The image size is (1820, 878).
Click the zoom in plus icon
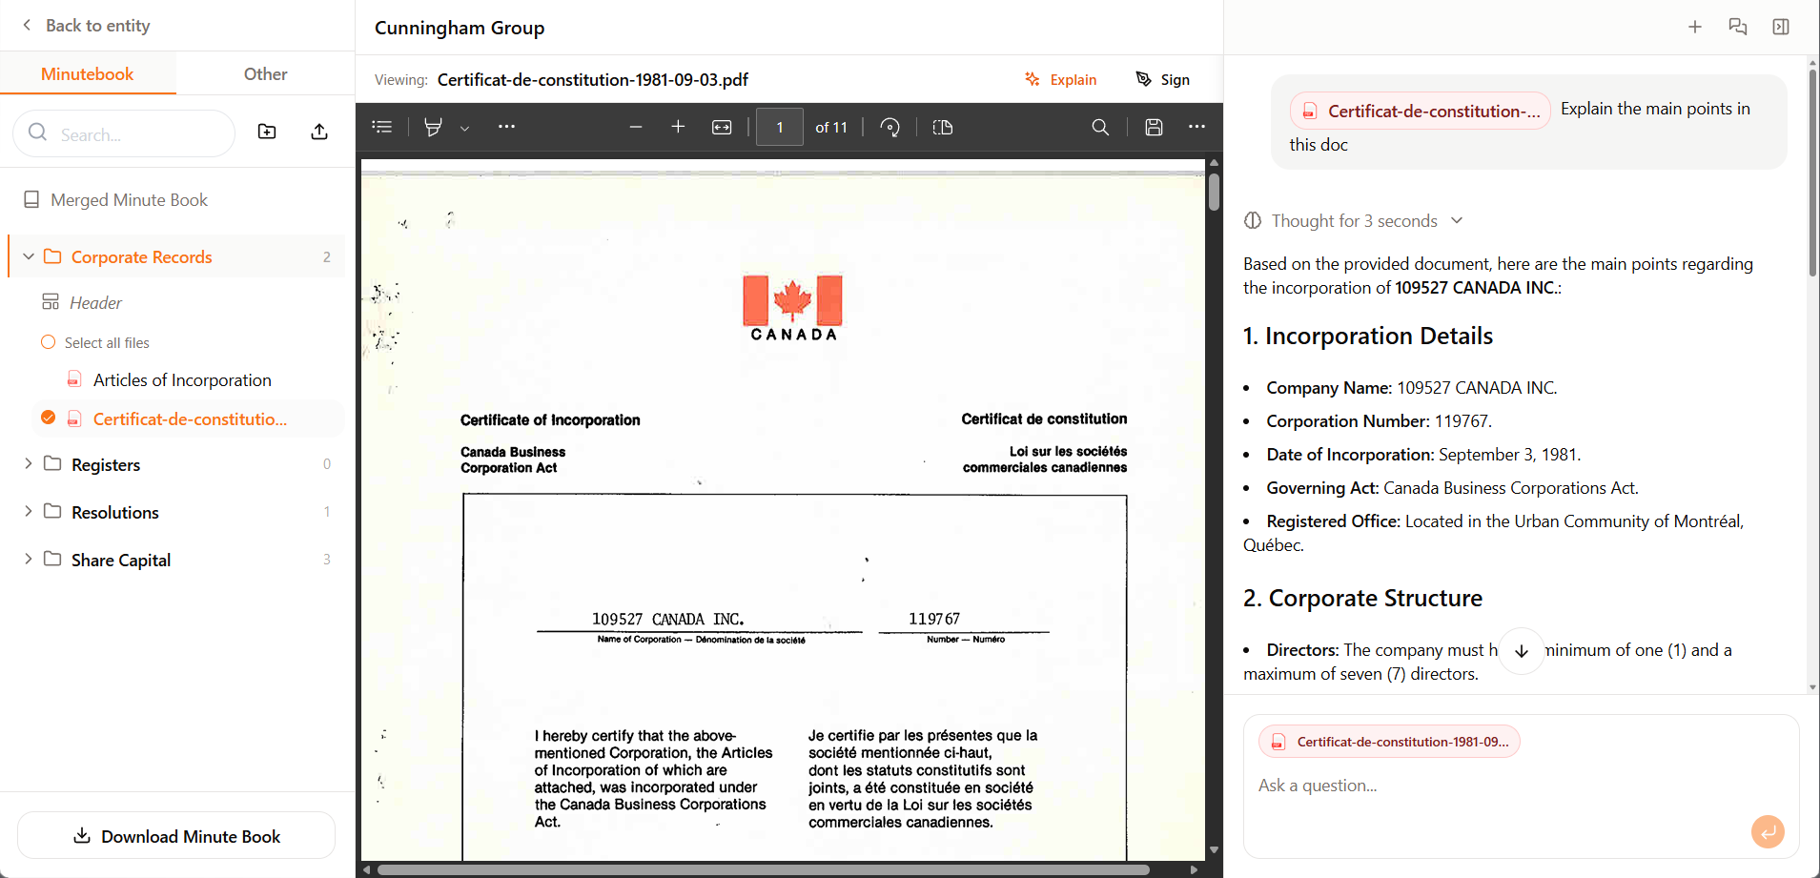coord(678,127)
